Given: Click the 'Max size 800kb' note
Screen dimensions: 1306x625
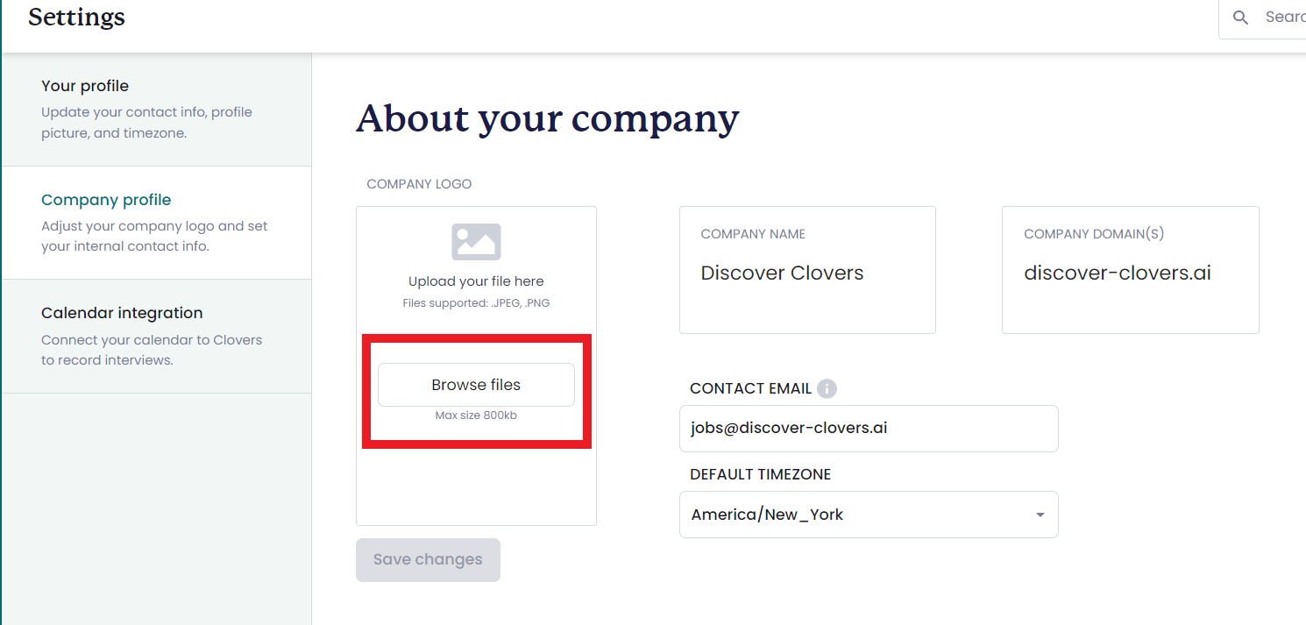Looking at the screenshot, I should coord(476,415).
